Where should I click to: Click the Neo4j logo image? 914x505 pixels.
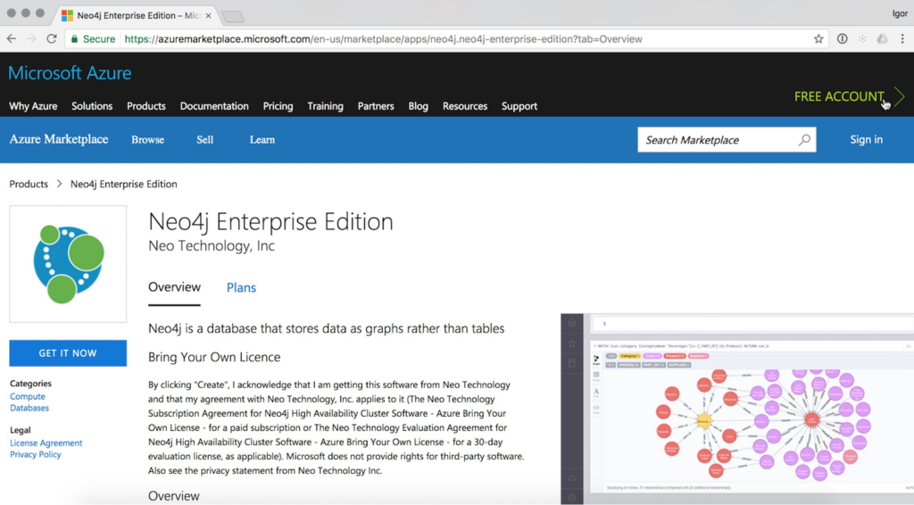click(68, 264)
